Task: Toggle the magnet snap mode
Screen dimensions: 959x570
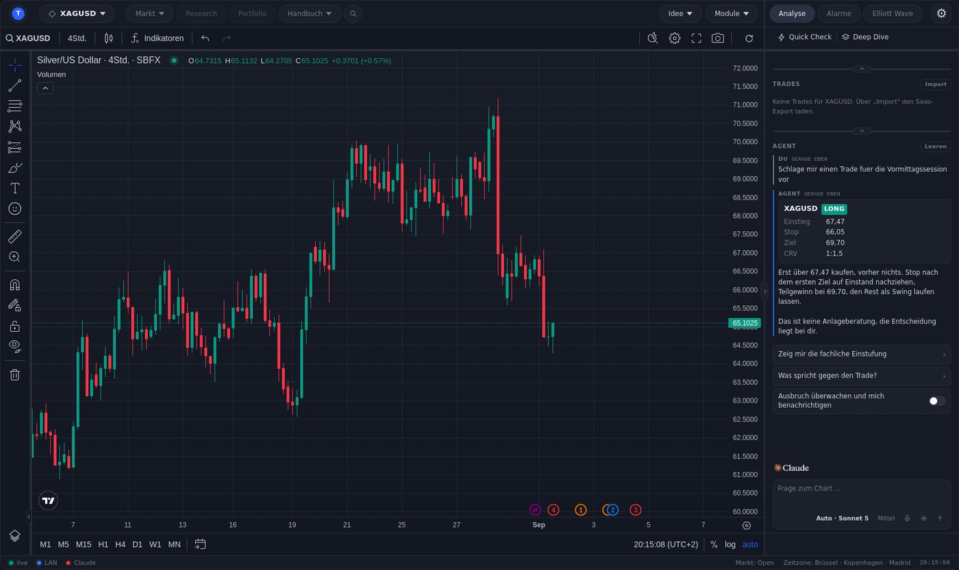Action: coord(14,285)
